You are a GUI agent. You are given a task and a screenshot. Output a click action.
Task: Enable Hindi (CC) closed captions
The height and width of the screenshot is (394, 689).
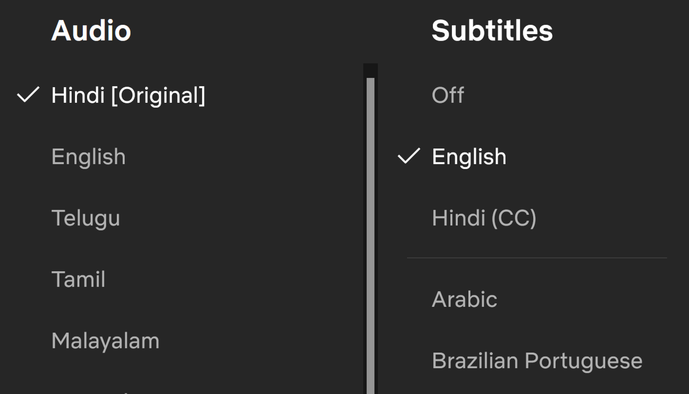tap(484, 218)
